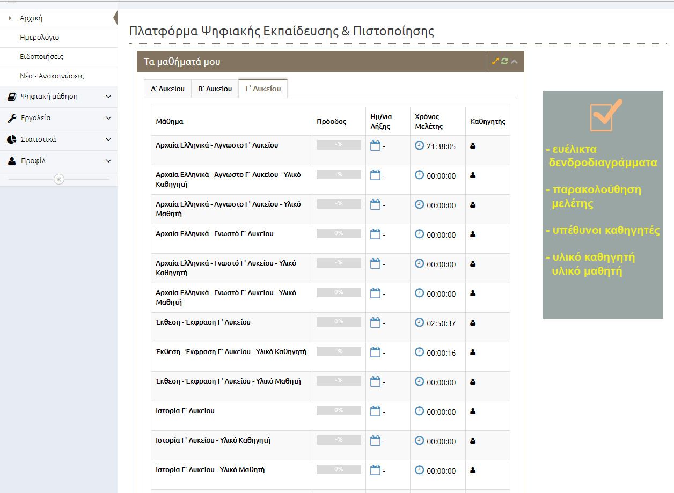This screenshot has height=493, width=674.
Task: Click calendar icon for Ιστορία Γ' Λυκείου - Υλικό Μαθητή
Action: (376, 470)
